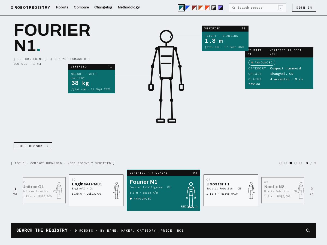
Task: Click fftai.com source under 1.3 m
Action: point(212,47)
